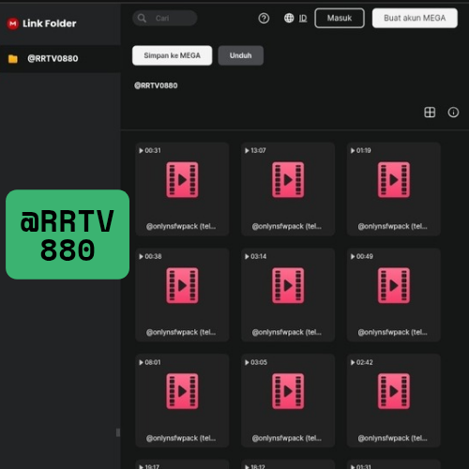The width and height of the screenshot is (469, 469).
Task: Click the MEGA logo icon
Action: pos(13,23)
